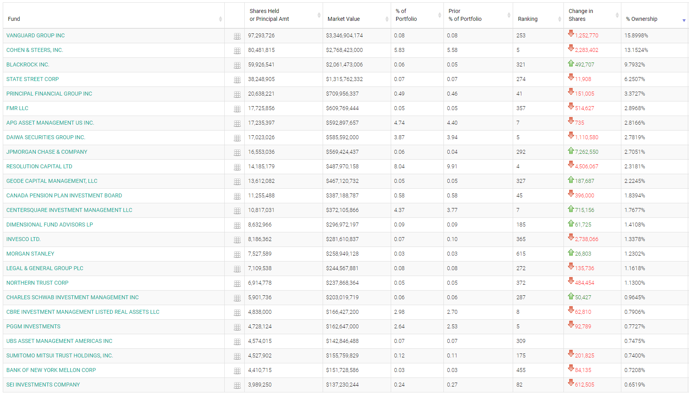The width and height of the screenshot is (689, 394).
Task: Open grid icon for Charles Schwab Investment row
Action: coord(237,298)
